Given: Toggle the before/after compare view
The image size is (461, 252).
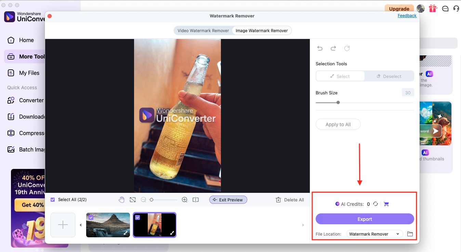Looking at the screenshot, I should tap(196, 200).
